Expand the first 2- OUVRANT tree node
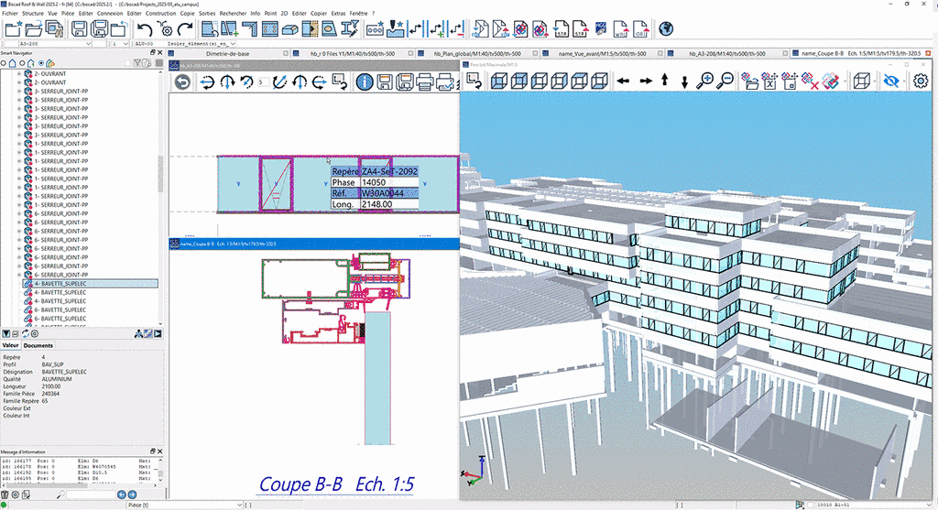Screen dimensions: 938x510 point(19,74)
